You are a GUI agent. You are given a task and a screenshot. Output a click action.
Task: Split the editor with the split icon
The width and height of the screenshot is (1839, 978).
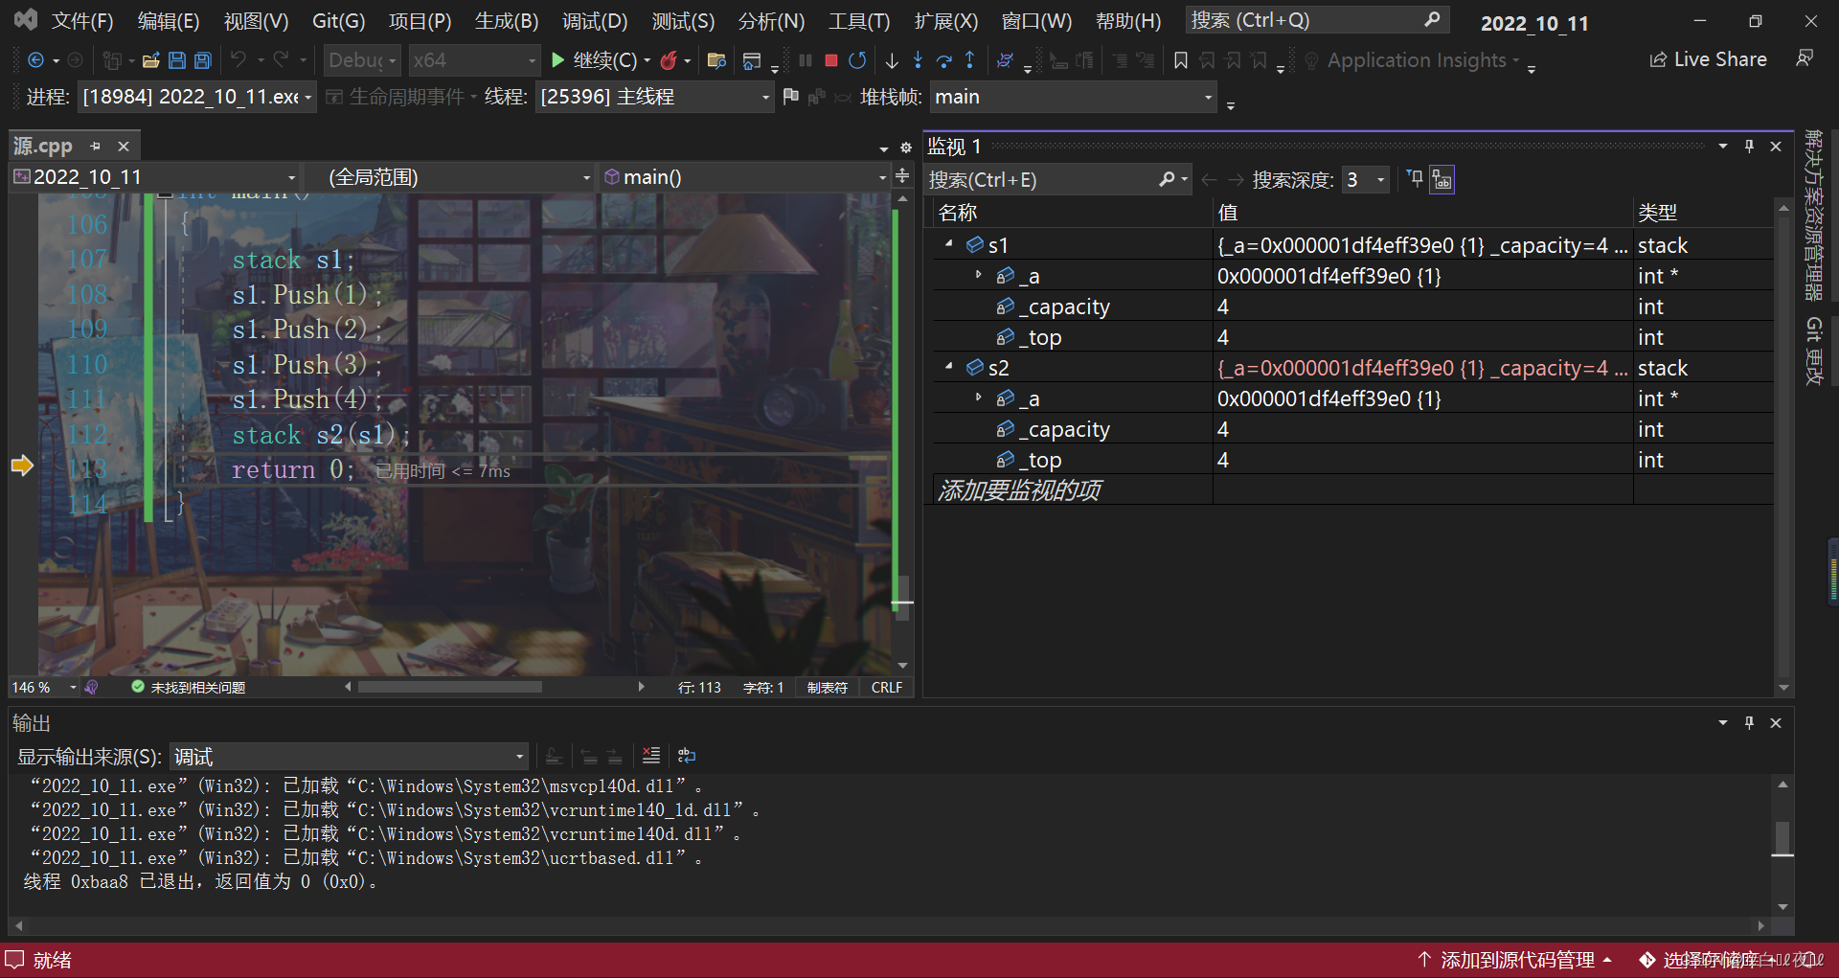[x=902, y=175]
